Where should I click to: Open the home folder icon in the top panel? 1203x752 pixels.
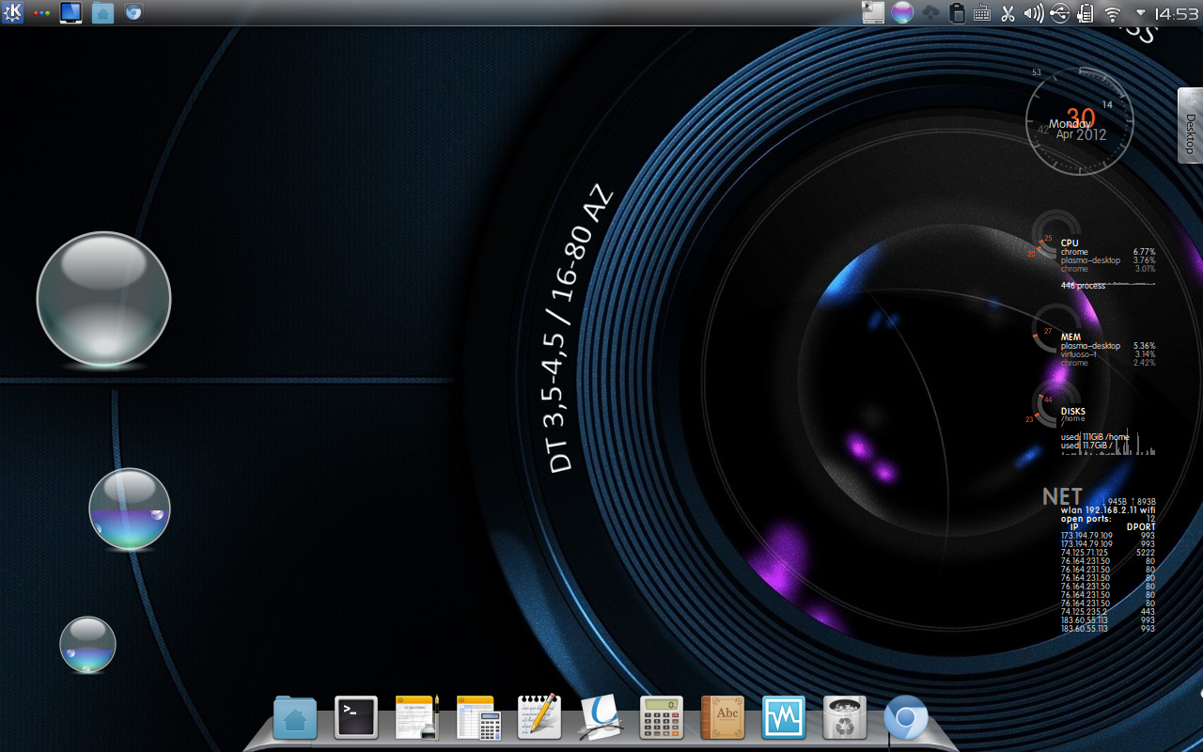(x=102, y=13)
